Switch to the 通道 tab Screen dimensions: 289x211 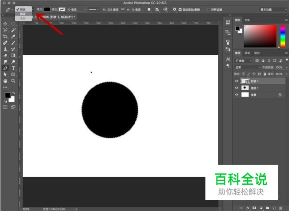247,53
